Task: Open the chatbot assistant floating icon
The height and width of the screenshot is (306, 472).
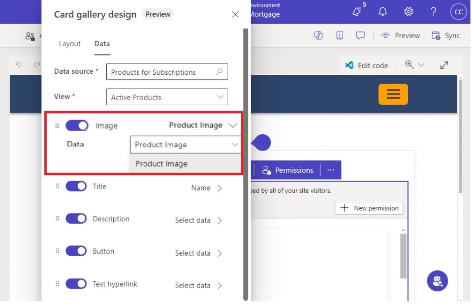Action: click(x=437, y=281)
